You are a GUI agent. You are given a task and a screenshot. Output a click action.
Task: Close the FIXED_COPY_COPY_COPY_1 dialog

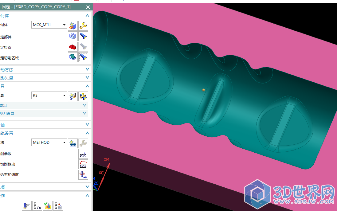tap(88, 7)
